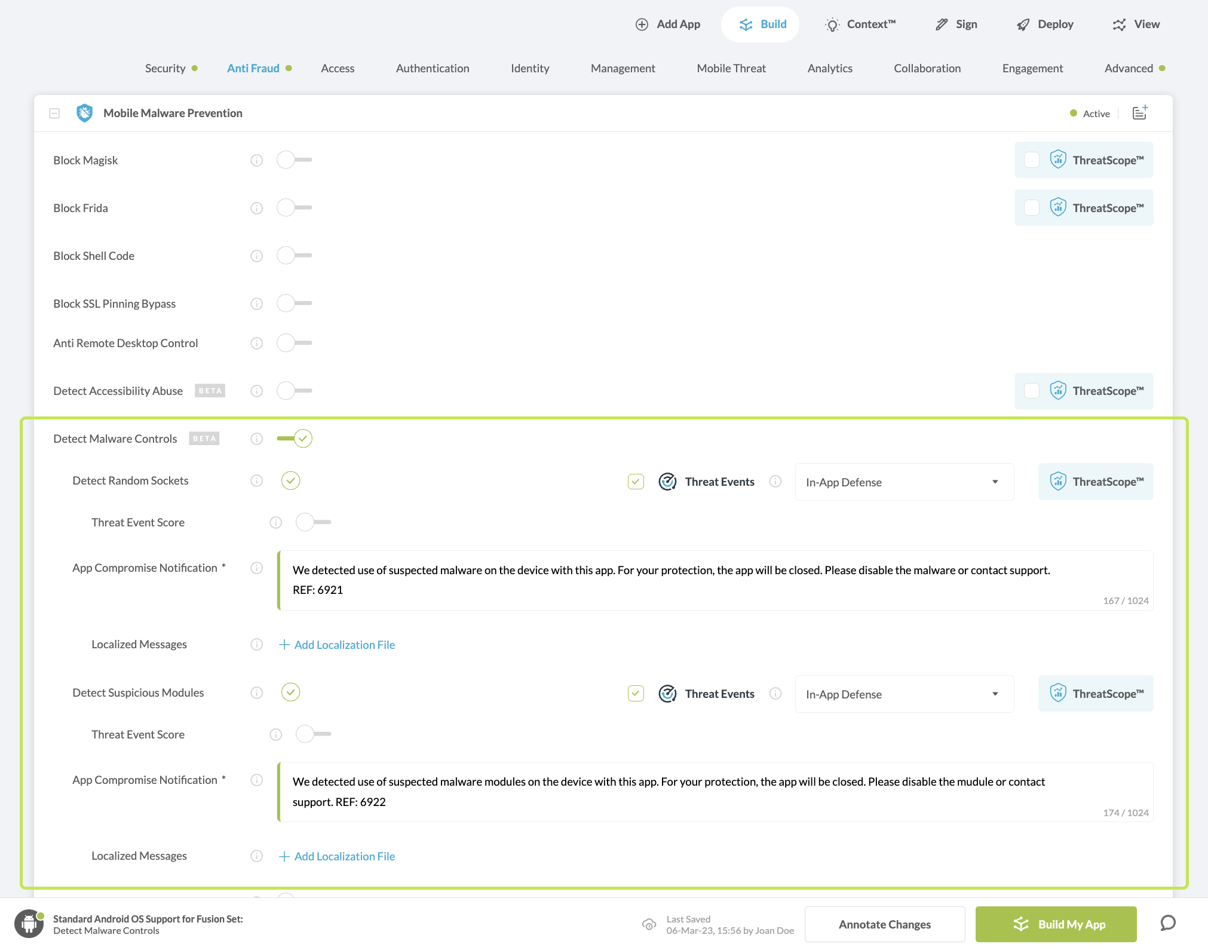Open In-App Defense dropdown for Suspicious Modules

pyautogui.click(x=904, y=694)
